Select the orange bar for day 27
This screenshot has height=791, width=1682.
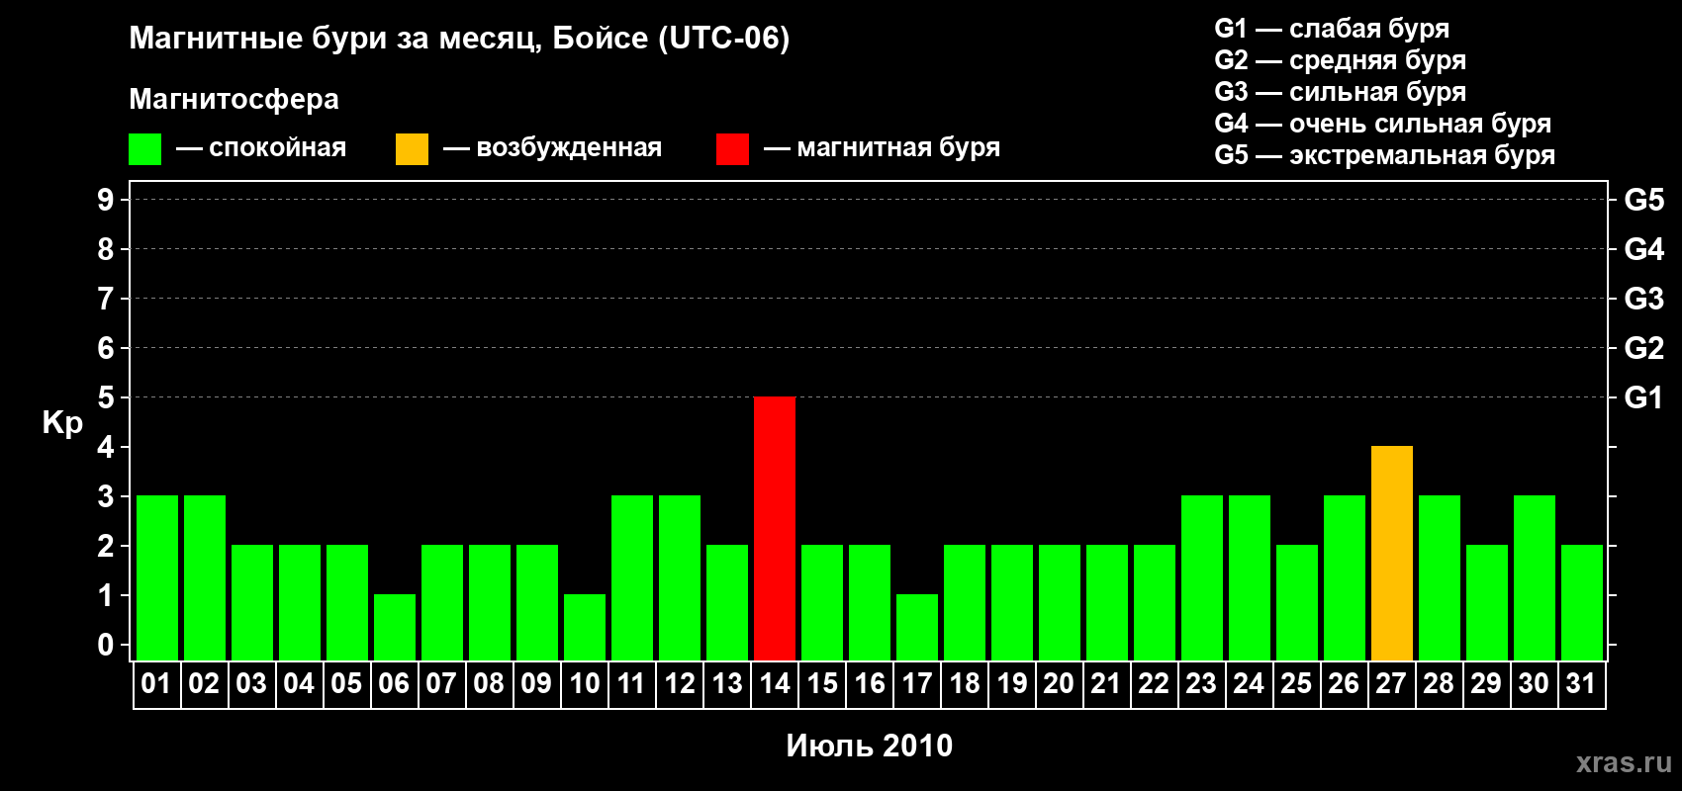tap(1392, 554)
